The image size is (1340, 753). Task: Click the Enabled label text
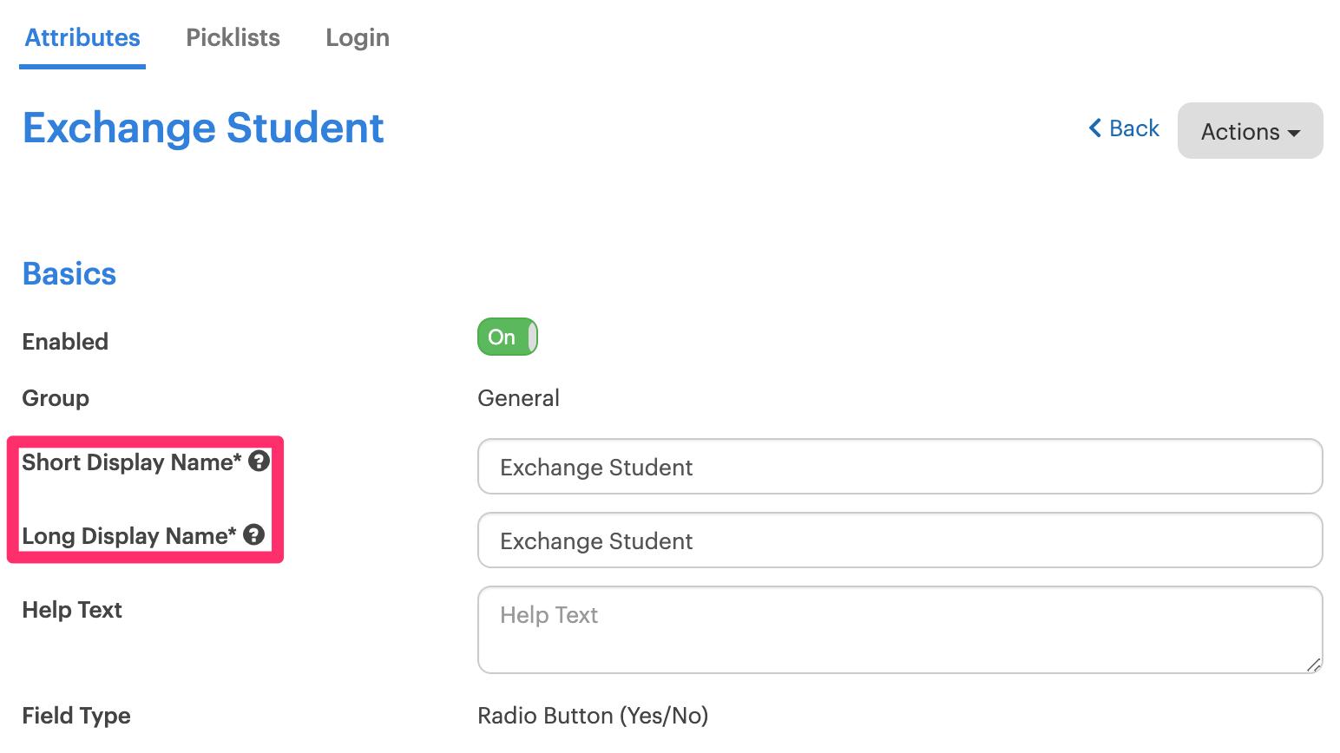pos(65,342)
